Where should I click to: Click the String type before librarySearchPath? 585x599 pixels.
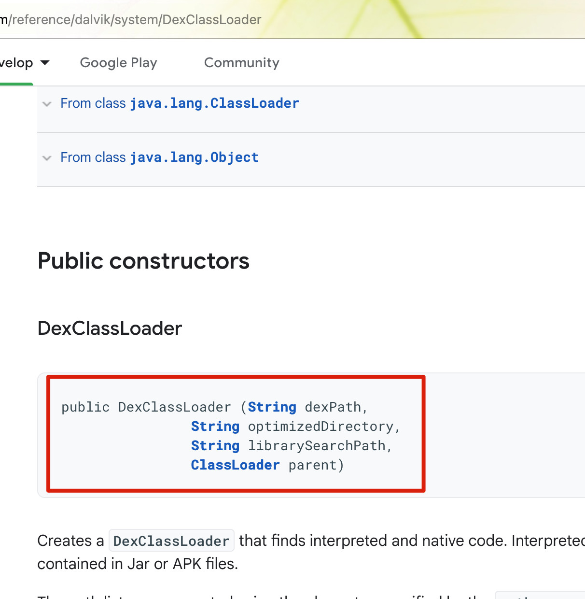tap(215, 446)
